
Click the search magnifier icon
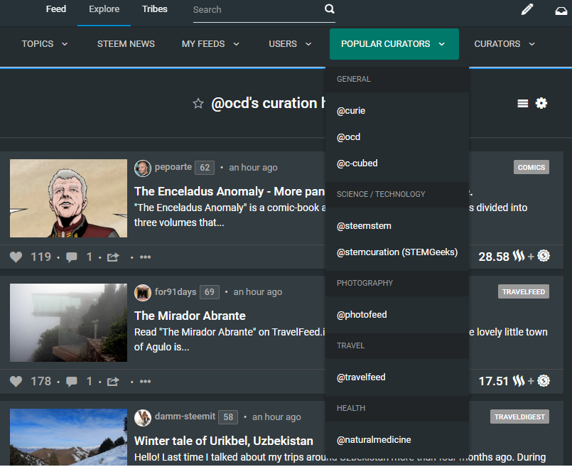[329, 9]
